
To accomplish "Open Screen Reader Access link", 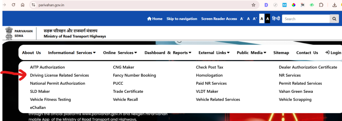I will tap(219, 19).
